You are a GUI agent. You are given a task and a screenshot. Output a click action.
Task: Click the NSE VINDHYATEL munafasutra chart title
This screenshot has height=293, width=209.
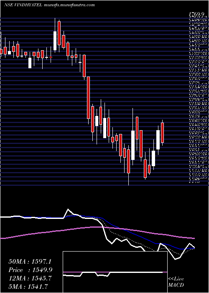[x=49, y=5]
